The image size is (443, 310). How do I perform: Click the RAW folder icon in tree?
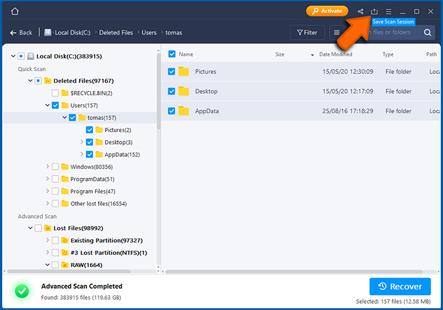tap(65, 265)
